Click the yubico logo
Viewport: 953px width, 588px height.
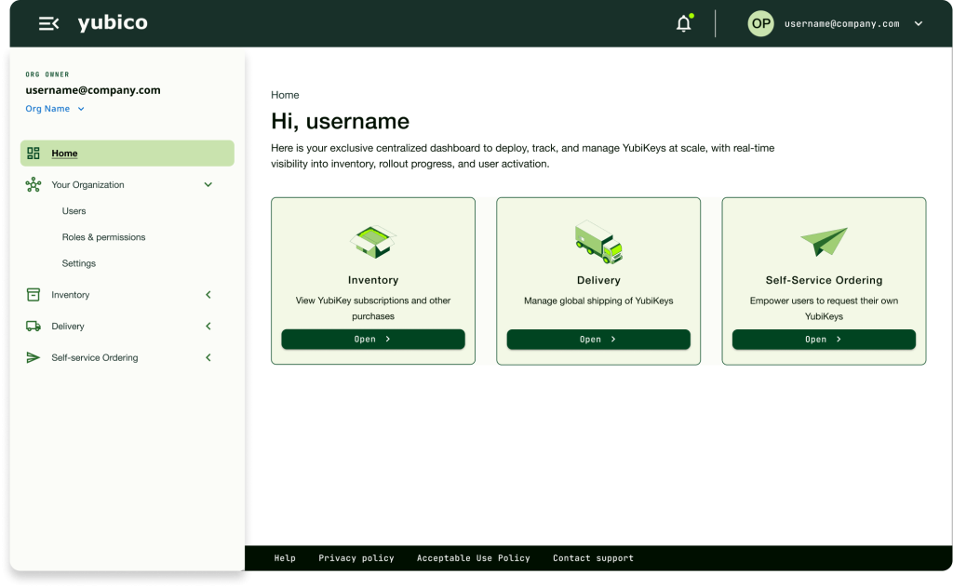tap(112, 23)
